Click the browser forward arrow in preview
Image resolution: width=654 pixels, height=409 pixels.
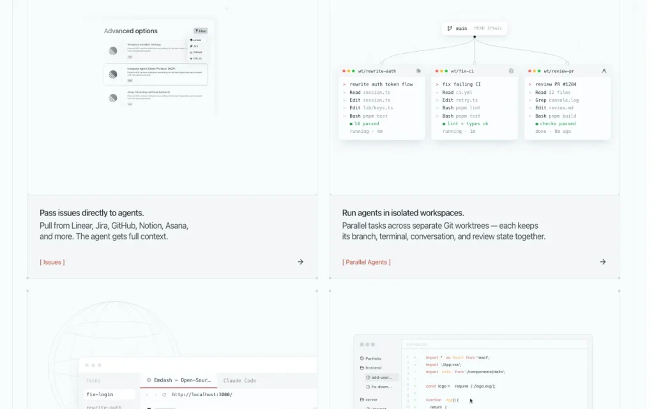156,395
